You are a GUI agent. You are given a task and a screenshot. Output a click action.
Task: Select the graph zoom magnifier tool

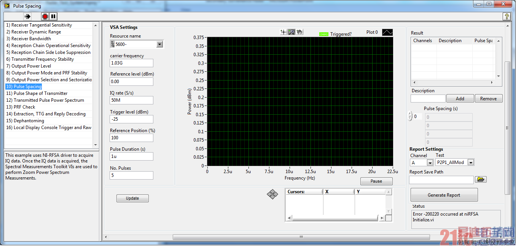tap(291, 32)
